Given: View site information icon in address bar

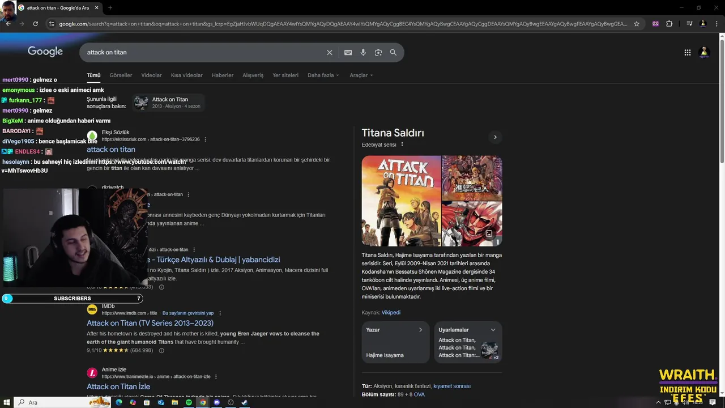Looking at the screenshot, I should pos(52,24).
